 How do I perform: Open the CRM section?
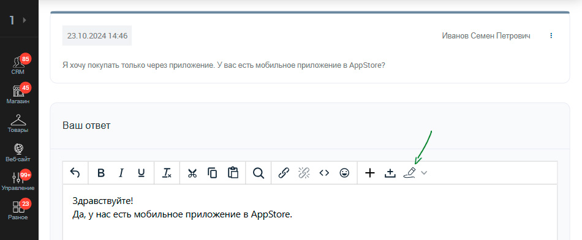(x=18, y=64)
